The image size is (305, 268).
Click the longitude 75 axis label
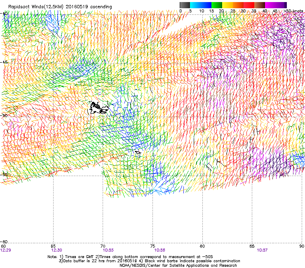click(152, 246)
